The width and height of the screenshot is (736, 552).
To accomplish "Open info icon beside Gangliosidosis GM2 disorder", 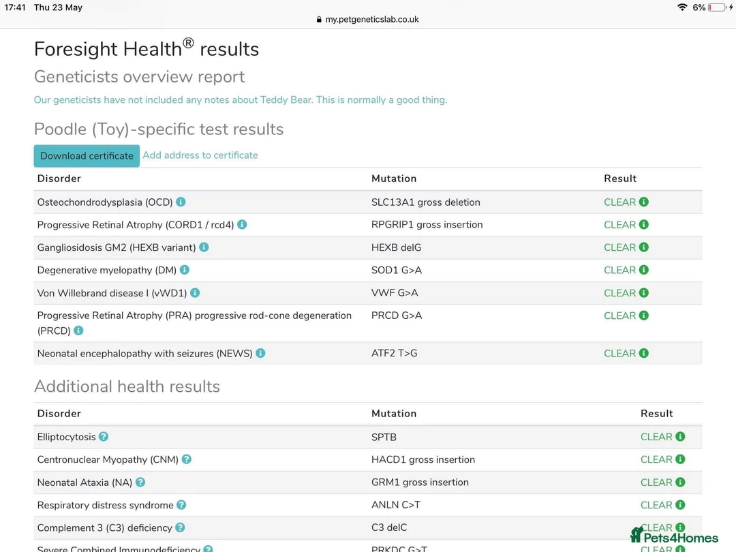I will coord(204,247).
